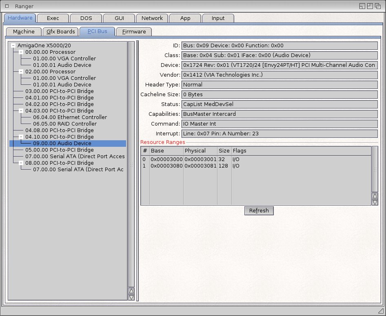Click the window resize gadget in corner
The height and width of the screenshot is (316, 386).
click(381, 311)
